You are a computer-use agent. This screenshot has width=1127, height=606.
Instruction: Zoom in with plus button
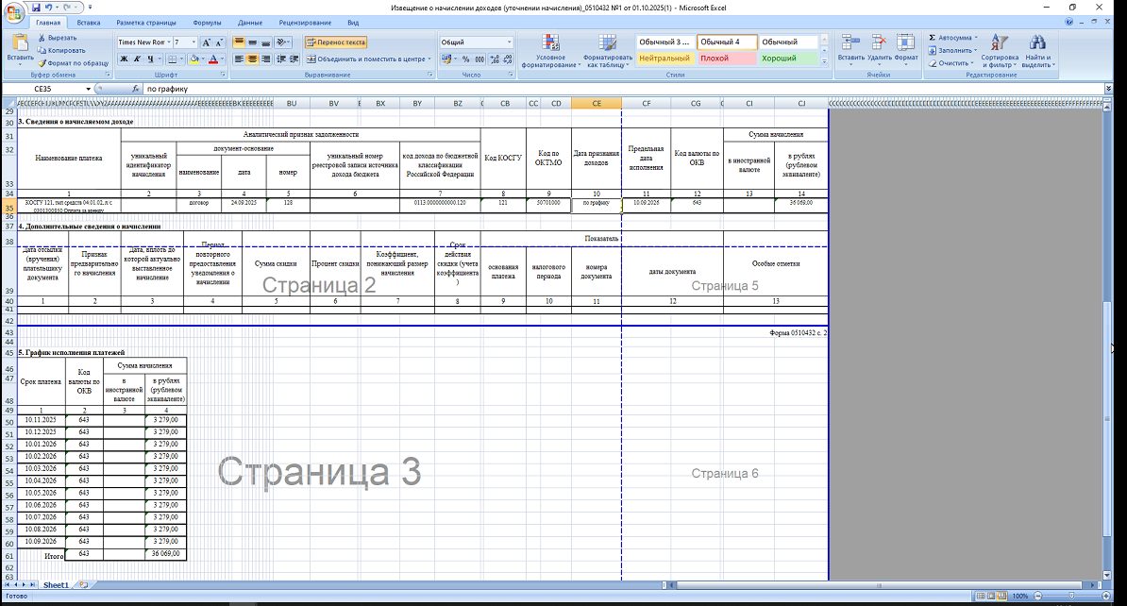1106,596
